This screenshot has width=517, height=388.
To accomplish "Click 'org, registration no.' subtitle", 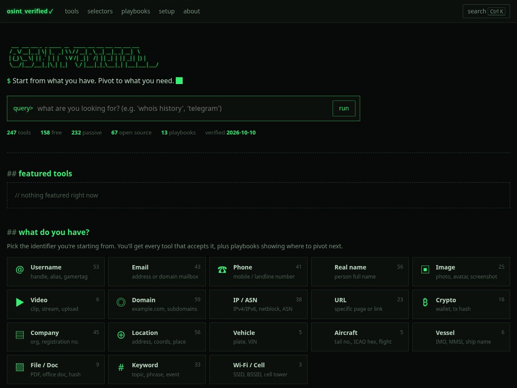I will point(55,341).
